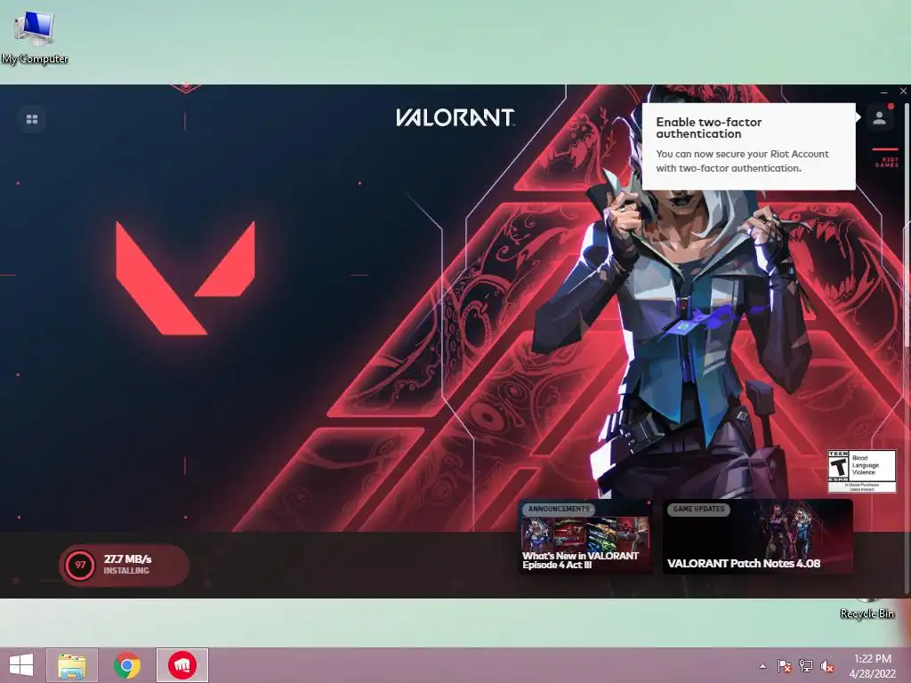This screenshot has height=683, width=911.
Task: Click the Riot Client taskbar icon
Action: click(x=181, y=665)
